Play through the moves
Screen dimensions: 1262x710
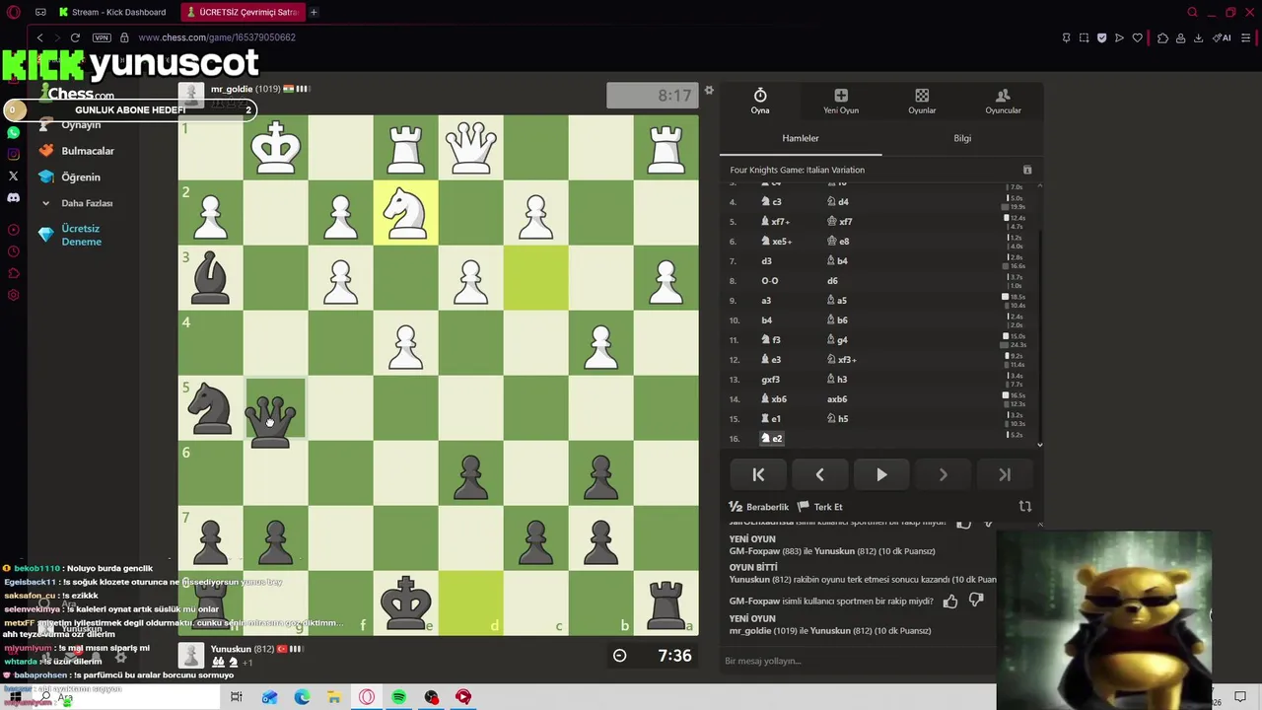coord(881,474)
